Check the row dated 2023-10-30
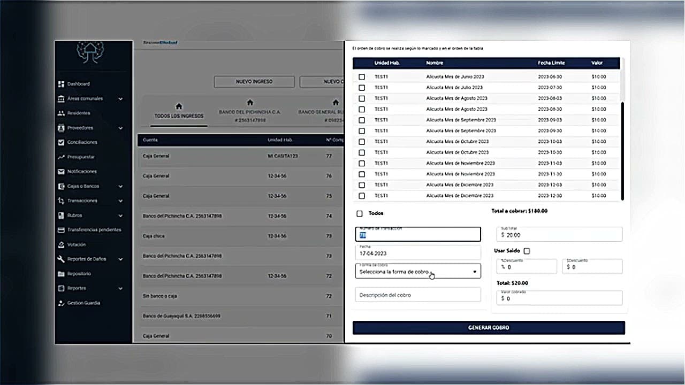 tap(362, 152)
